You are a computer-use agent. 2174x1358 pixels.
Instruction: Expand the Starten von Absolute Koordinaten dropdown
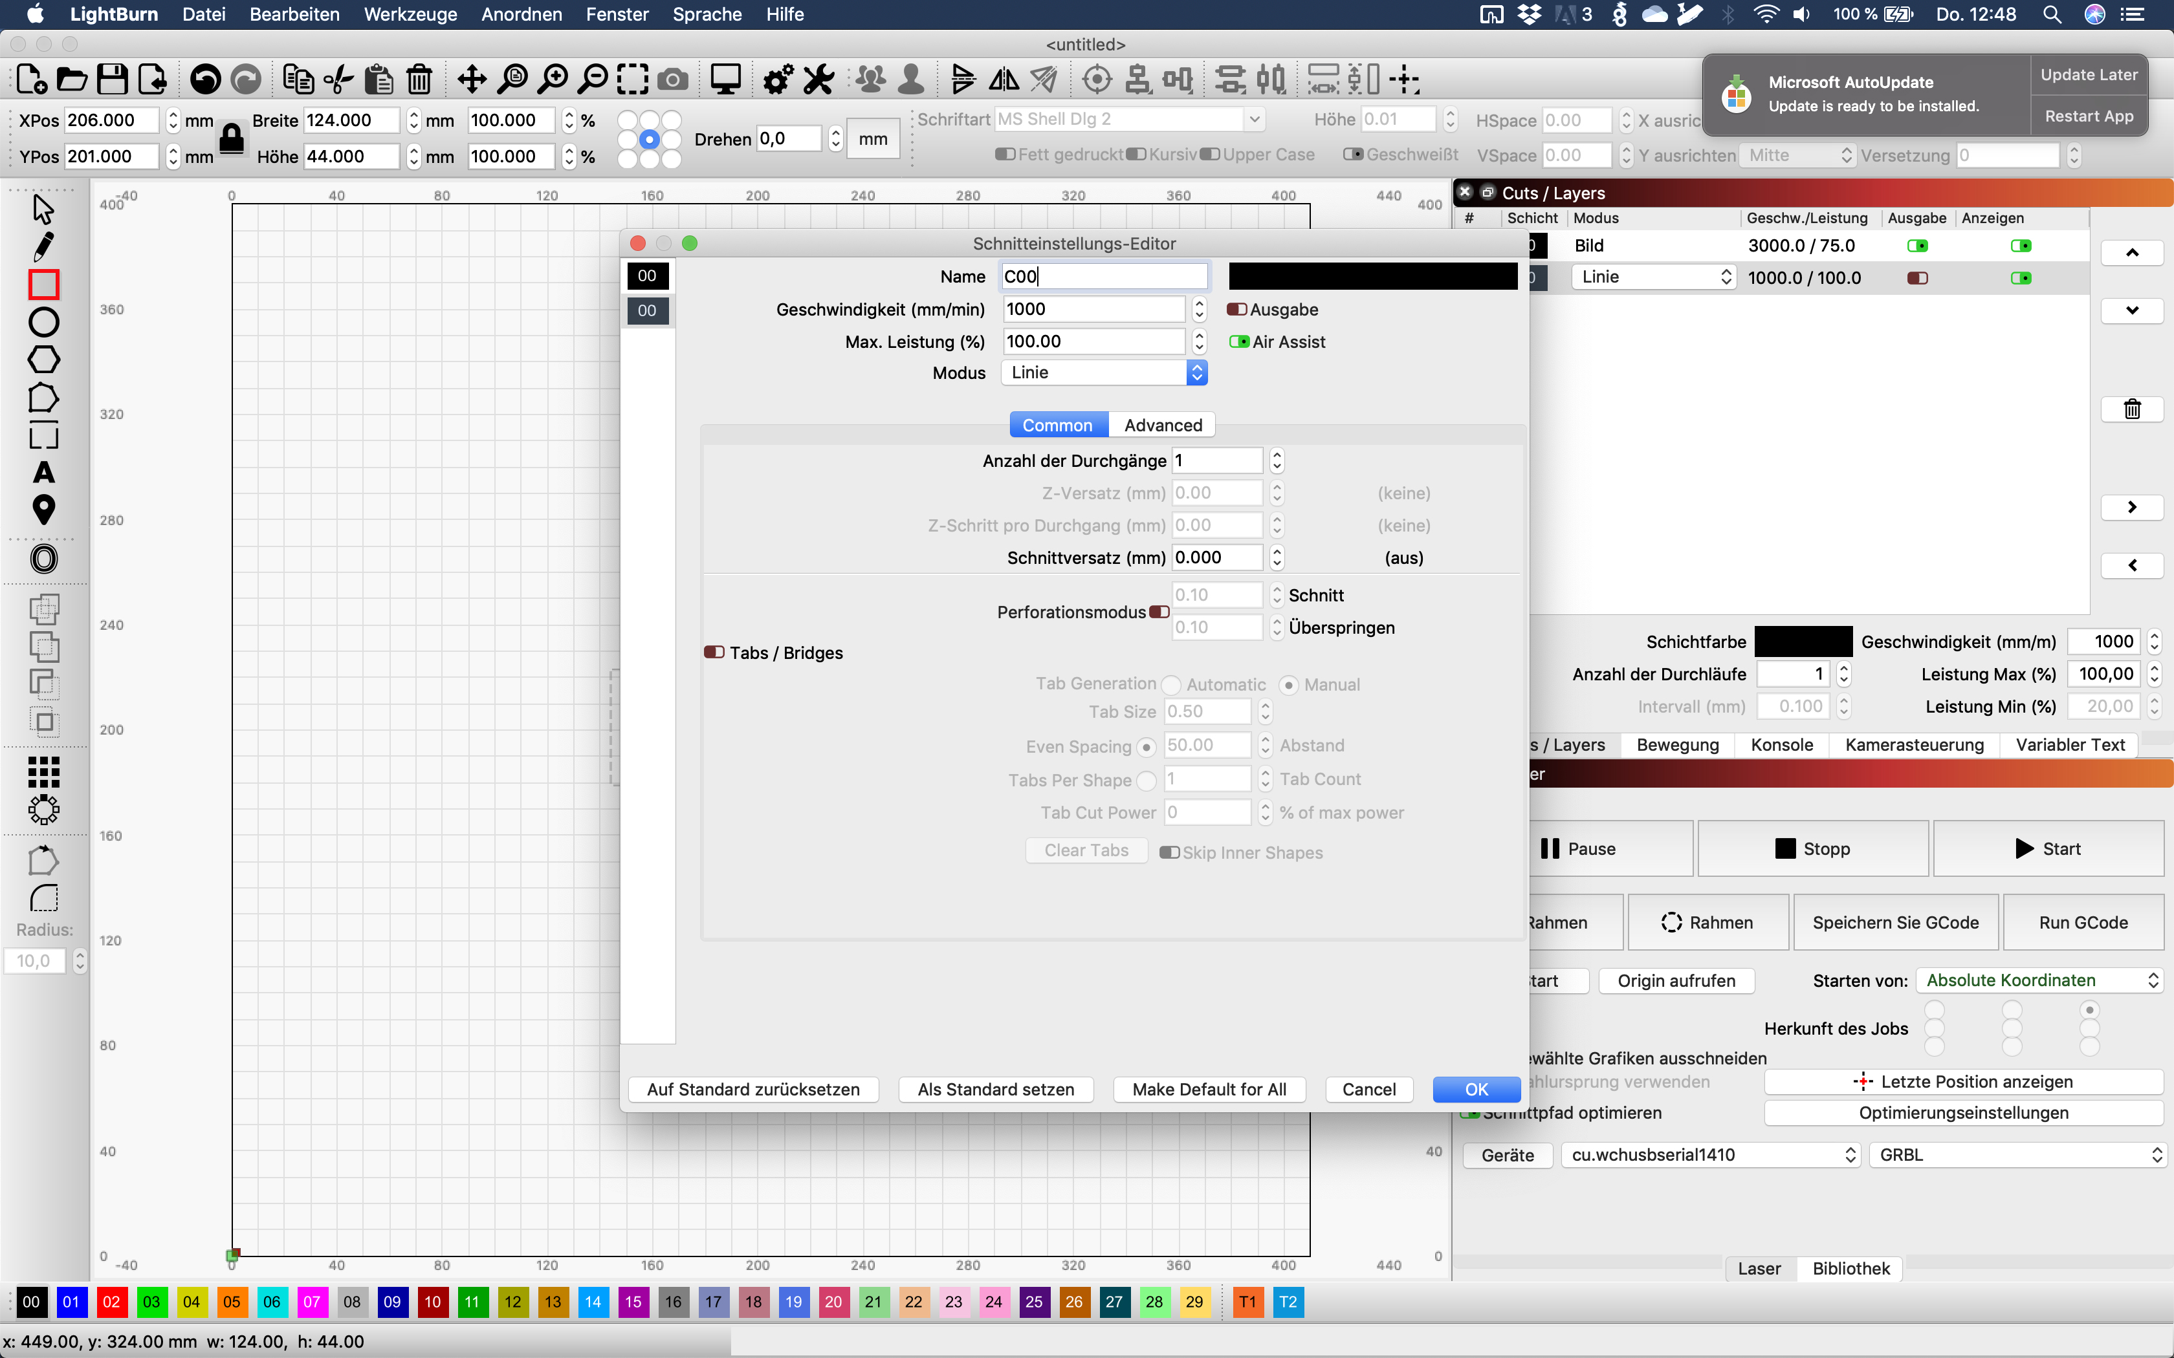click(x=2039, y=981)
